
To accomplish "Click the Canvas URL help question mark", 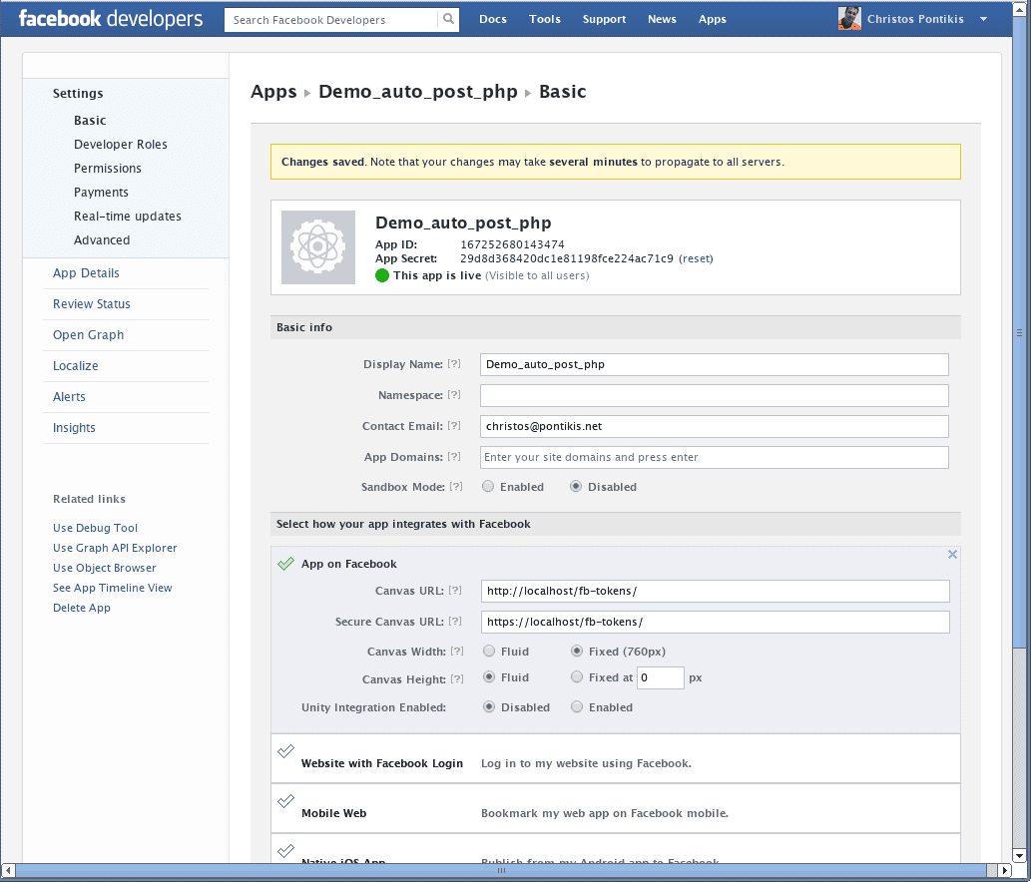I will point(455,591).
